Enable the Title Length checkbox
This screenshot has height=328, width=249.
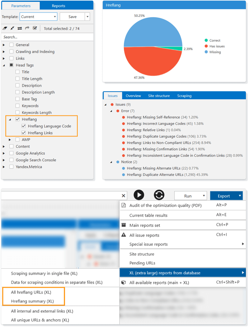tap(18, 79)
